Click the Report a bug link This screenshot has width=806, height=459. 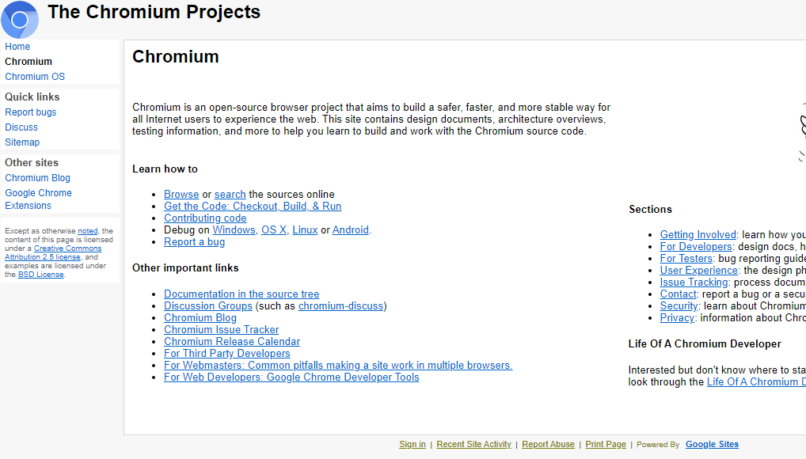(x=194, y=241)
